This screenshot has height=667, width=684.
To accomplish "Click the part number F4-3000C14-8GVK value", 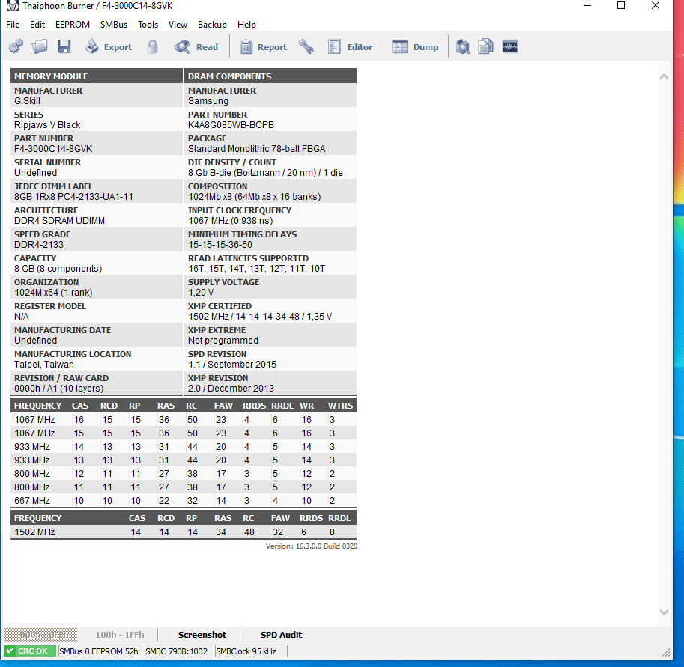I will (x=53, y=149).
